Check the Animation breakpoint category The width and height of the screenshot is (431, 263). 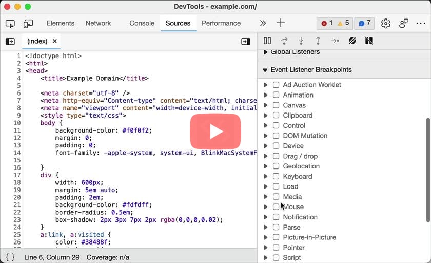pos(276,95)
